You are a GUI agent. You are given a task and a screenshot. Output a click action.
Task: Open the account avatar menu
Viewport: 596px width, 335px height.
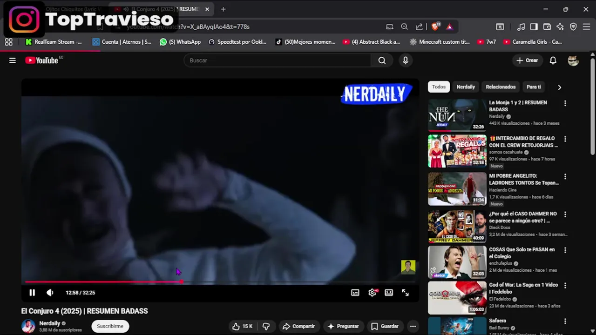pyautogui.click(x=573, y=60)
